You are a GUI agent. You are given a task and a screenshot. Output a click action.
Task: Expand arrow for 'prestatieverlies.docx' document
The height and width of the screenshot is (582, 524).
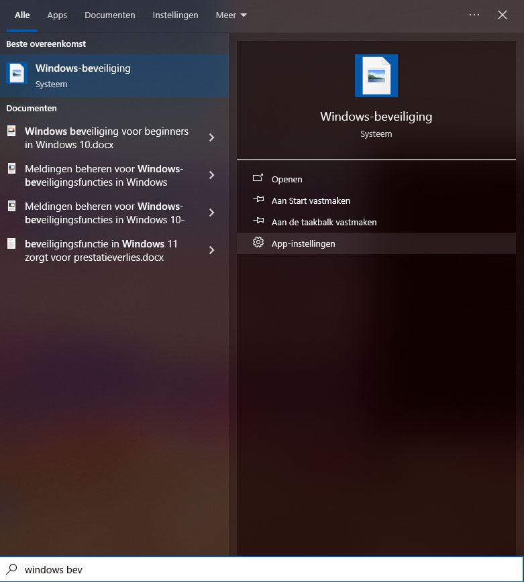(211, 250)
